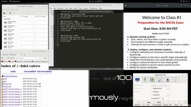This screenshot has height=107, width=191.
Task: Open the kick1.cfg link
Action: [x=7, y=84]
